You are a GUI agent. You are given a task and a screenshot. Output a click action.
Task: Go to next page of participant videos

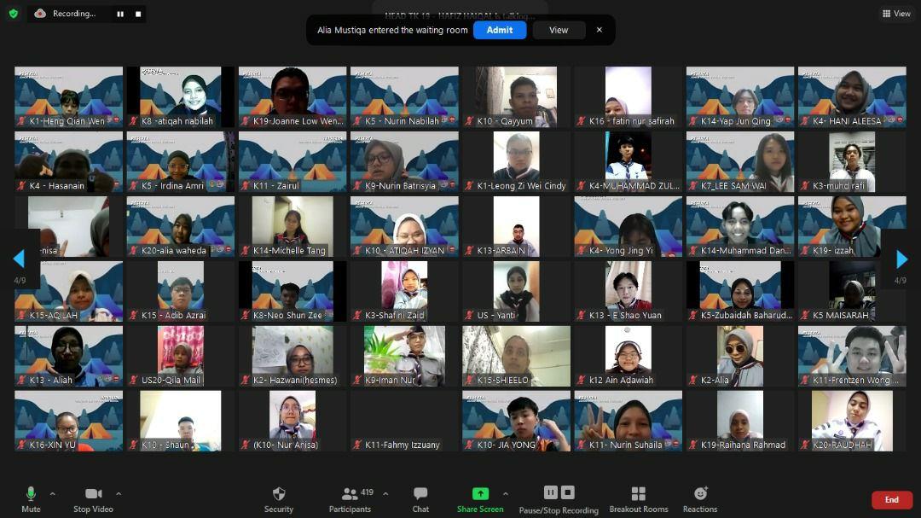(x=901, y=259)
